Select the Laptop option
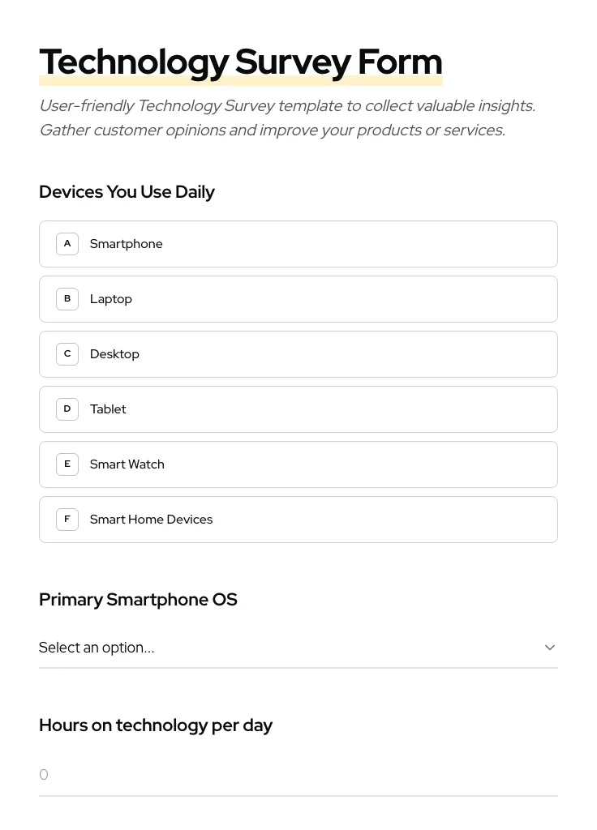This screenshot has width=597, height=830. [x=298, y=298]
